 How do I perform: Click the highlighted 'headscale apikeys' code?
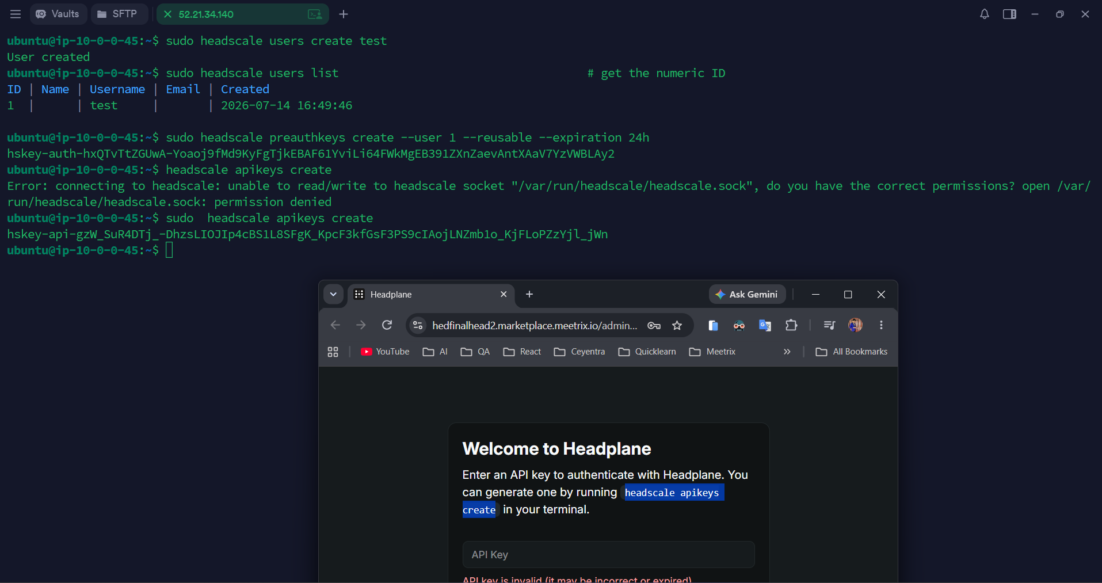coord(672,493)
